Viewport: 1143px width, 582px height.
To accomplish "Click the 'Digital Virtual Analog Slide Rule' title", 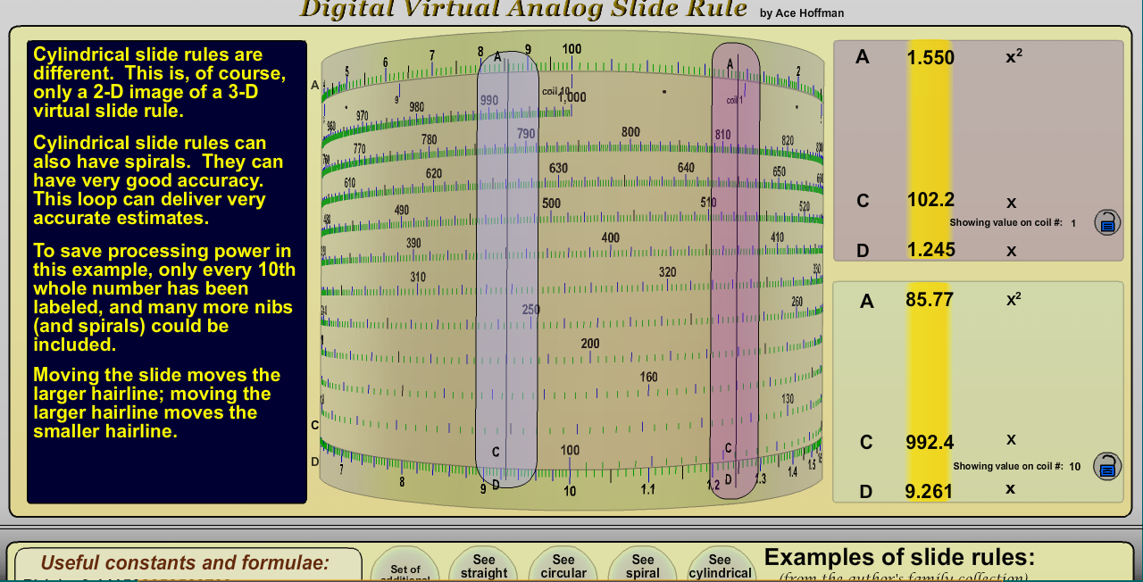I will 523,9.
